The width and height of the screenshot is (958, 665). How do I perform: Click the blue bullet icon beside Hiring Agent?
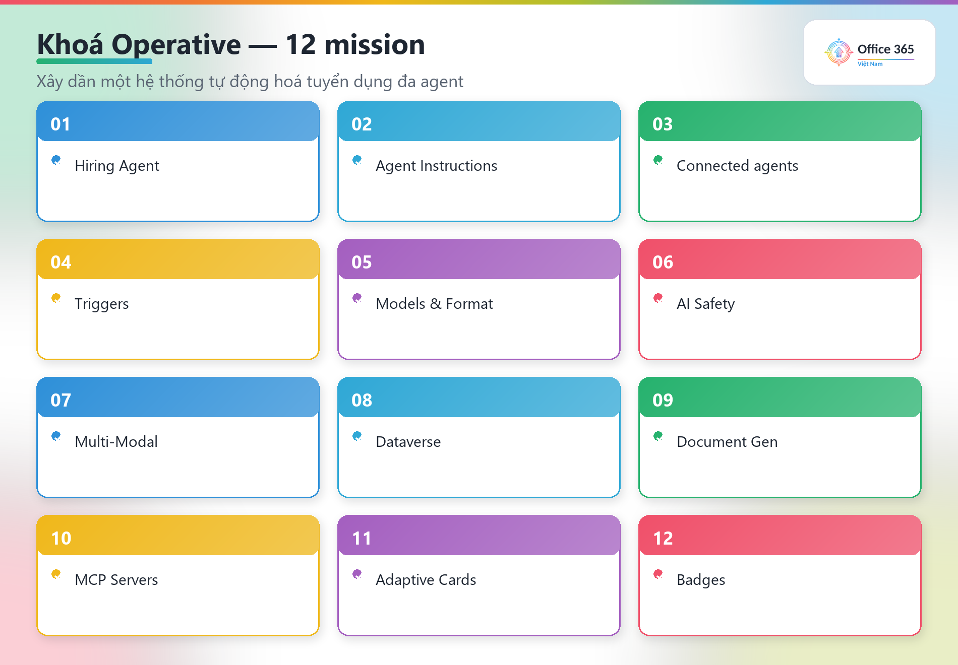point(56,160)
